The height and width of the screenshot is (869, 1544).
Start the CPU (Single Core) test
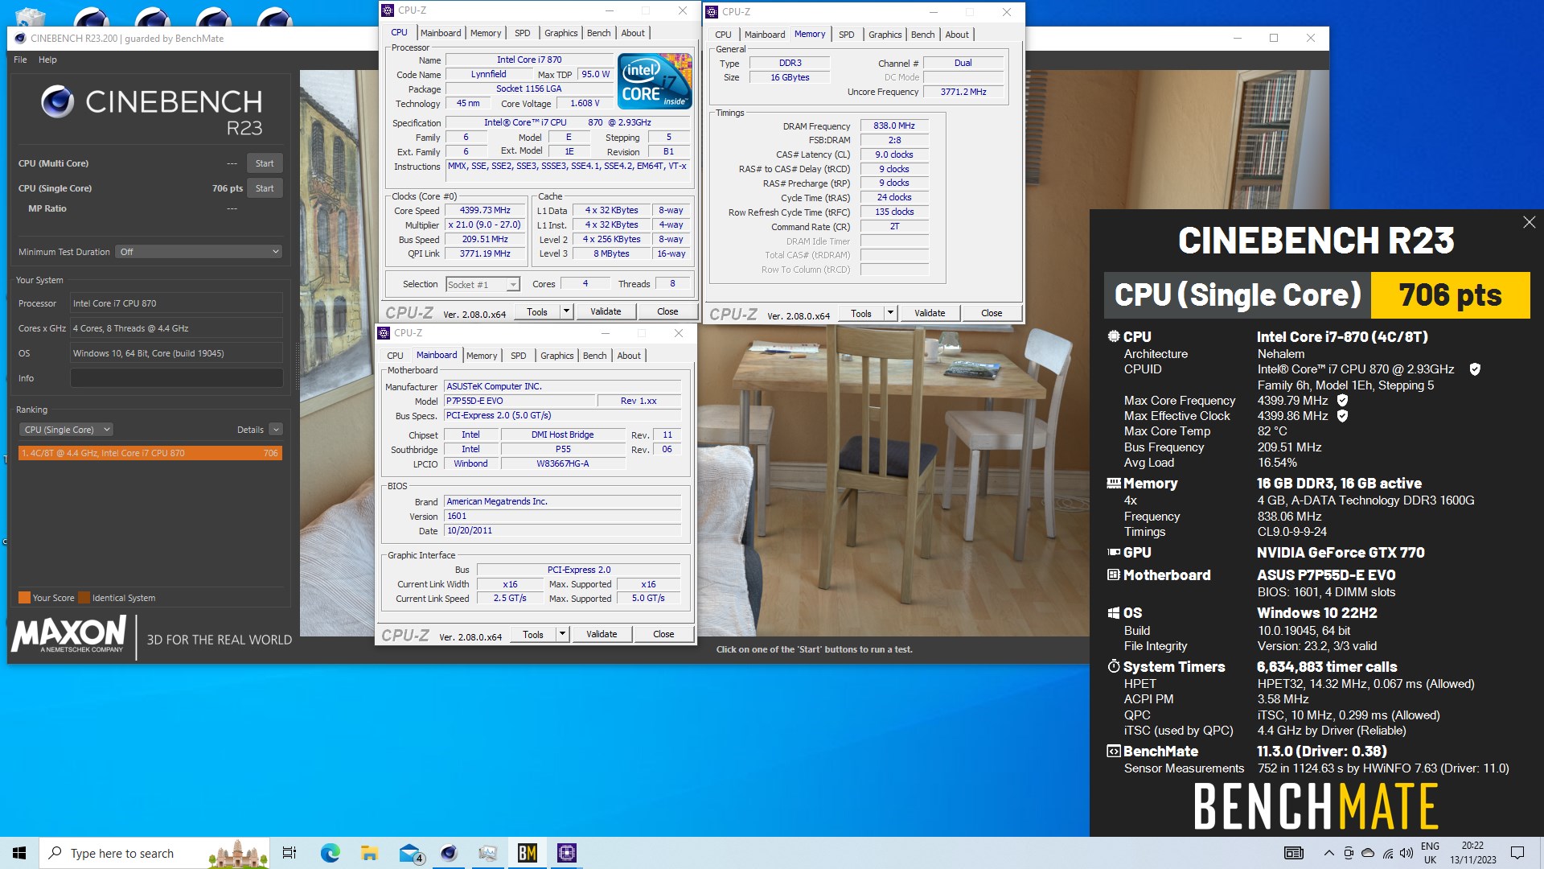[x=265, y=188]
